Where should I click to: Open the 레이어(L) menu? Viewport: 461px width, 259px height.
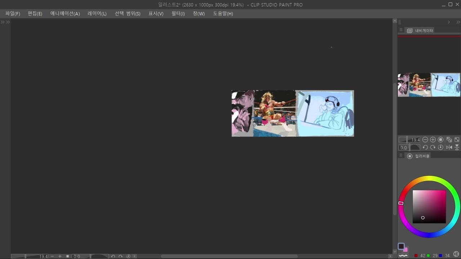coord(97,14)
